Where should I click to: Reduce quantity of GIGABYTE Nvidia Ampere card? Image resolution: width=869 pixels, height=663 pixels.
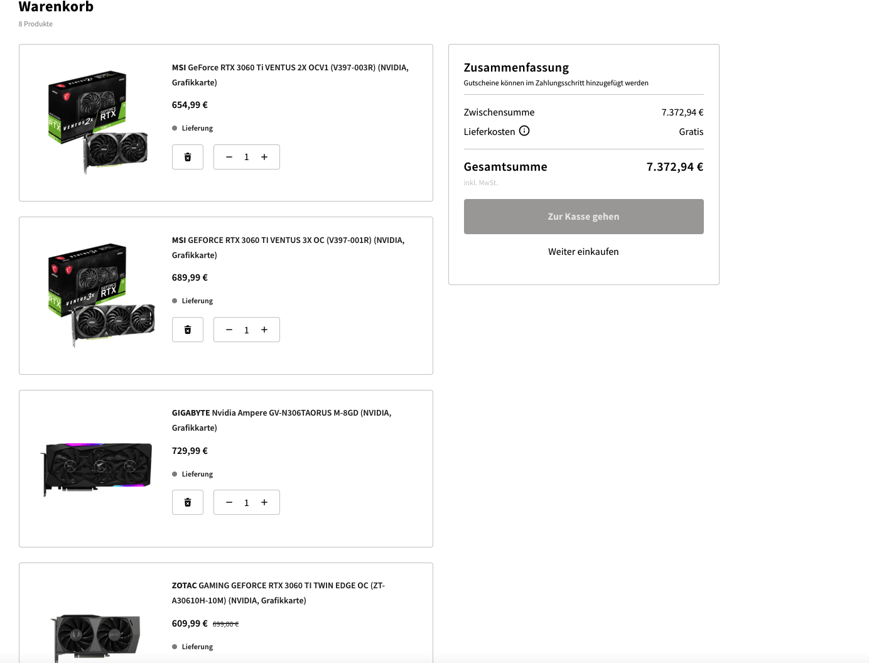click(x=229, y=502)
